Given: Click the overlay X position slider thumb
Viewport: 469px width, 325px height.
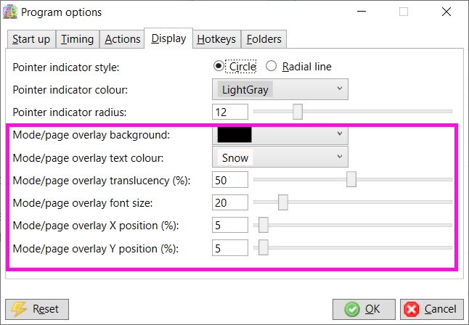Looking at the screenshot, I should point(264,225).
